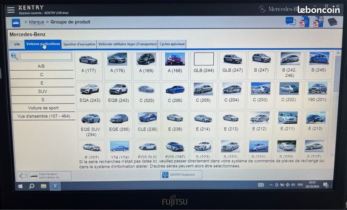Viewport: 347px width, 210px height.
Task: Switch to the VIN tab
Action: (17, 44)
